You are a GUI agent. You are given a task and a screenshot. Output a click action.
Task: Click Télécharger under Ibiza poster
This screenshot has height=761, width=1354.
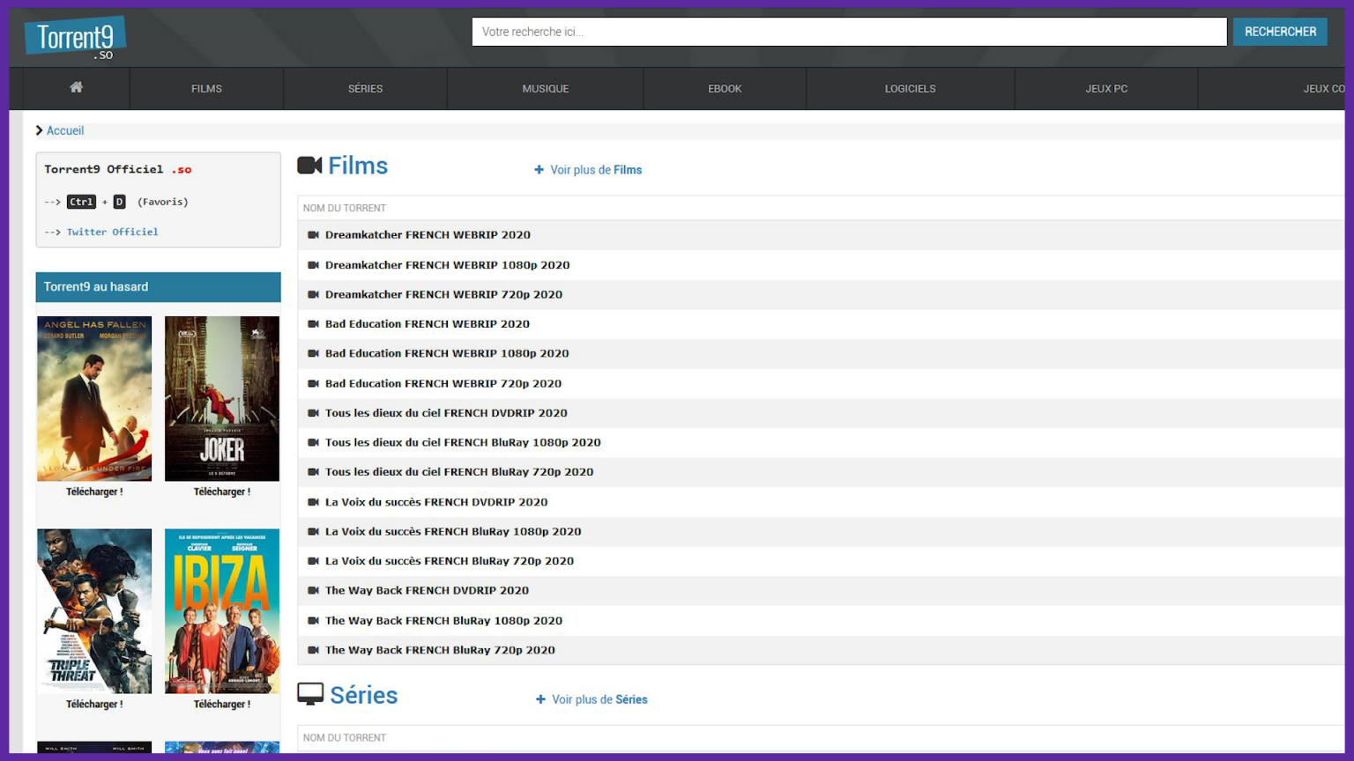[x=222, y=704]
